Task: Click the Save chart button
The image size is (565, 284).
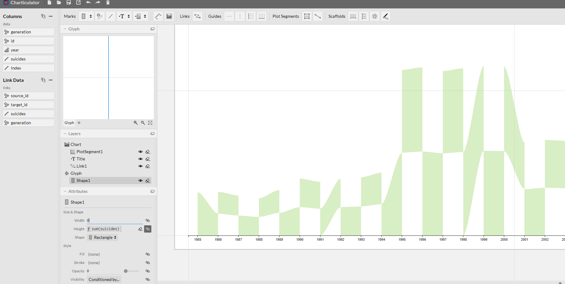Action: (x=69, y=3)
